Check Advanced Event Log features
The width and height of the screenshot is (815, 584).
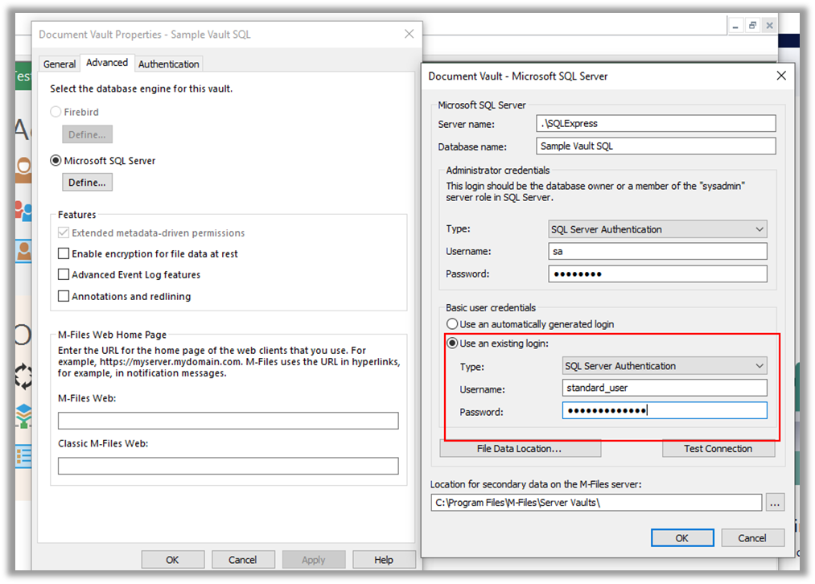[x=64, y=274]
